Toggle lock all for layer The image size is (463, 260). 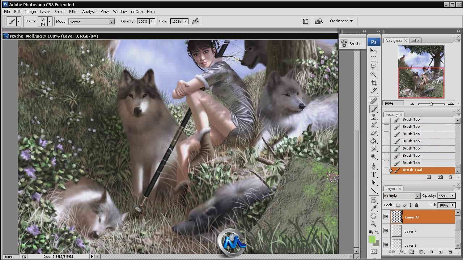click(416, 205)
